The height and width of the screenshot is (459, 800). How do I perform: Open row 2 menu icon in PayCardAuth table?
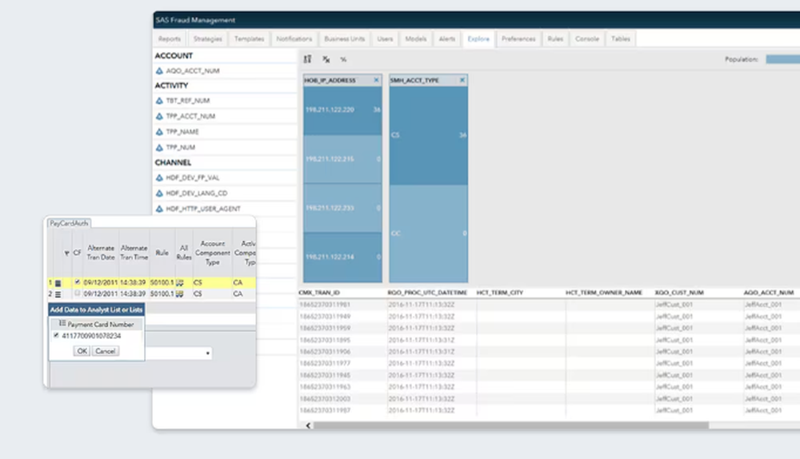click(58, 294)
